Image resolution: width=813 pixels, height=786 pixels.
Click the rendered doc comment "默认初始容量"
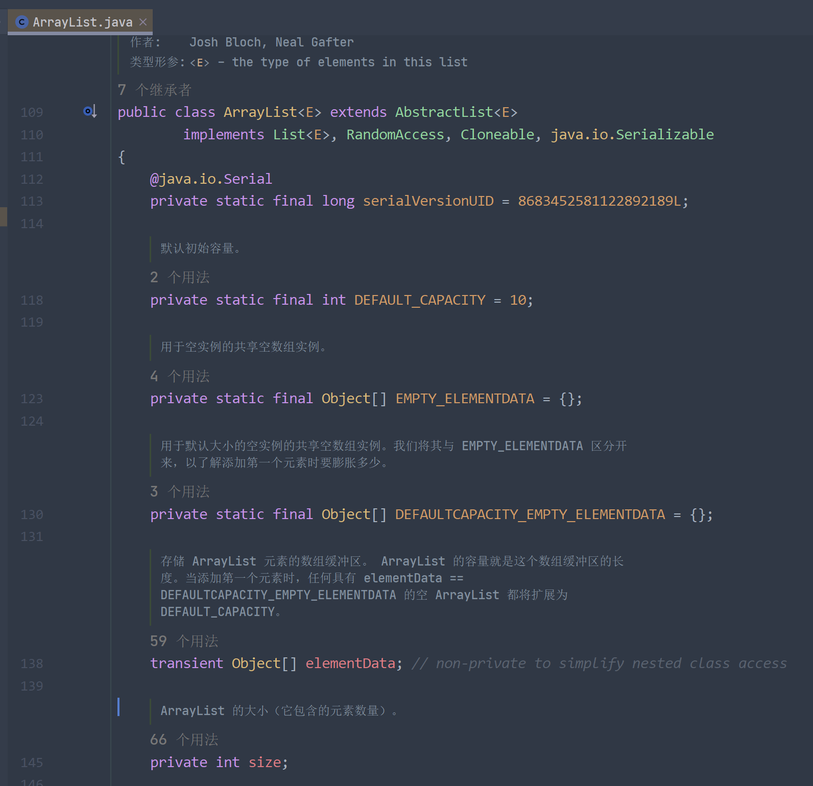(x=200, y=249)
